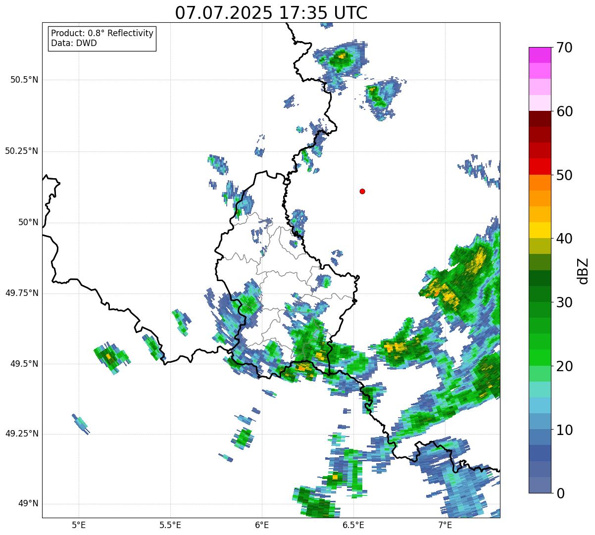Click the 50°N latitude label
The width and height of the screenshot is (595, 535).
29,222
